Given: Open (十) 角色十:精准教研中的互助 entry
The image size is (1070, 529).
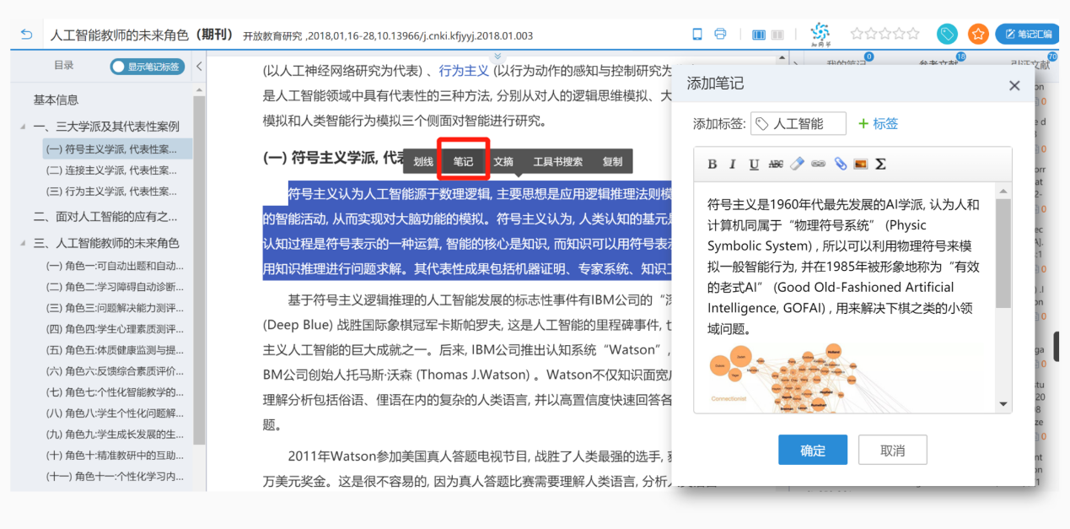Looking at the screenshot, I should (115, 456).
